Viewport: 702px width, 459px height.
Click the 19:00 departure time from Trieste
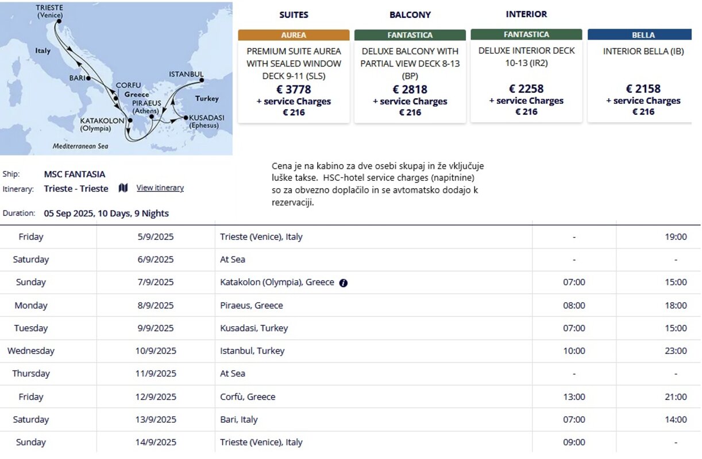point(676,237)
